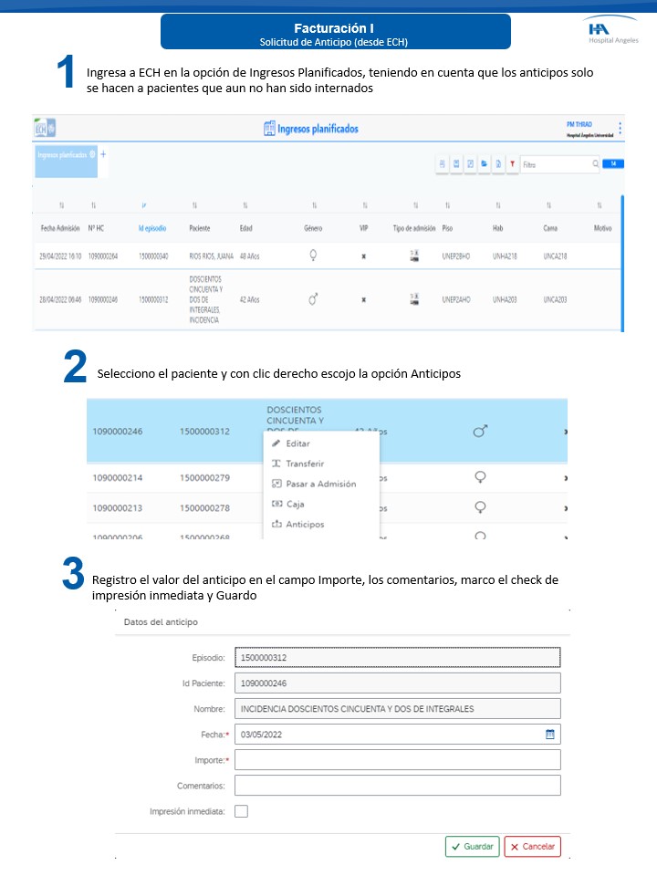Image resolution: width=657 pixels, height=876 pixels.
Task: Sort by Fecha Admisión column arrows
Action: pos(61,205)
